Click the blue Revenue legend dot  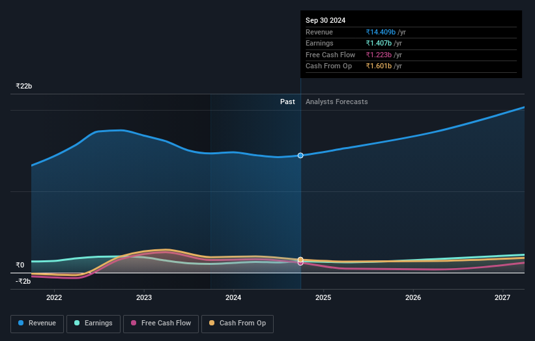(21, 323)
